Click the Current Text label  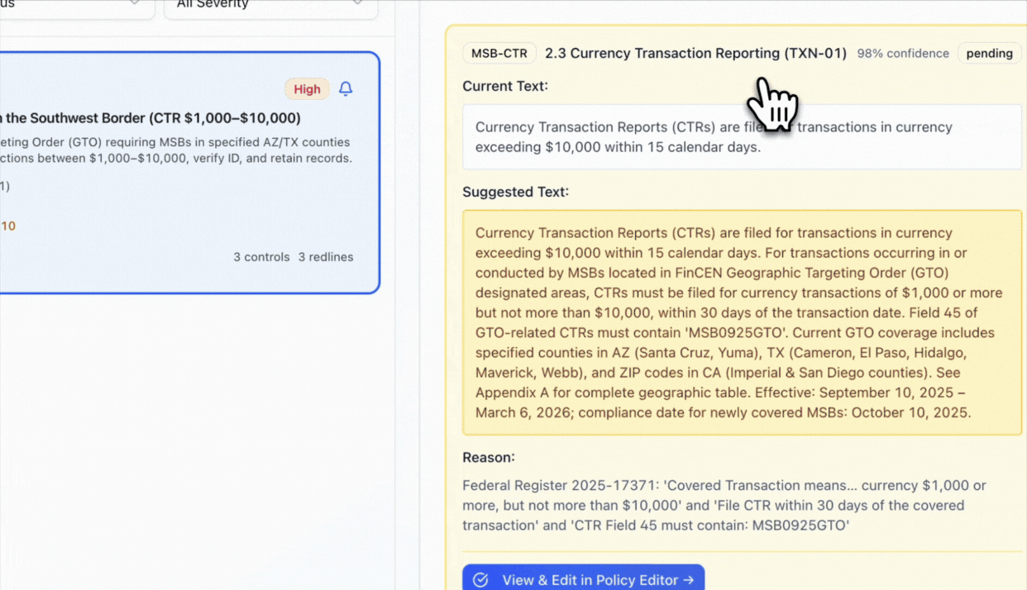(x=504, y=86)
